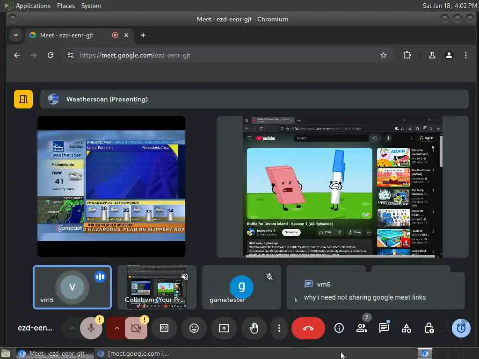This screenshot has width=479, height=359.
Task: Open host controls lock icon
Action: 429,328
